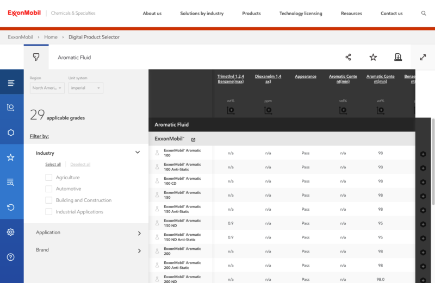Click ExxonMobil Aromatic 150 ND Anti-Static name
Image resolution: width=435 pixels, height=283 pixels.
pyautogui.click(x=182, y=237)
